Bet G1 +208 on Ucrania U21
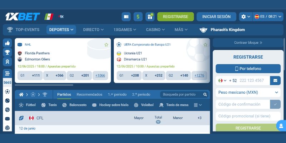The height and width of the screenshot is (143, 286). coord(129,75)
